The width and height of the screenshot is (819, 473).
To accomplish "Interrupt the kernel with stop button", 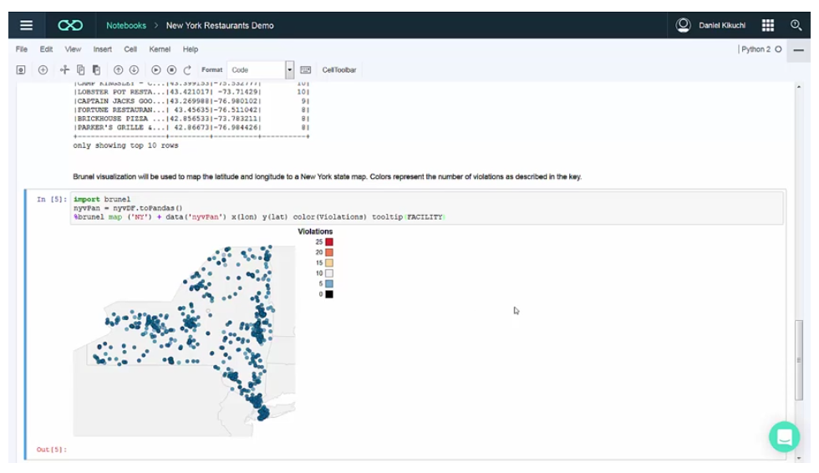I will pyautogui.click(x=171, y=70).
